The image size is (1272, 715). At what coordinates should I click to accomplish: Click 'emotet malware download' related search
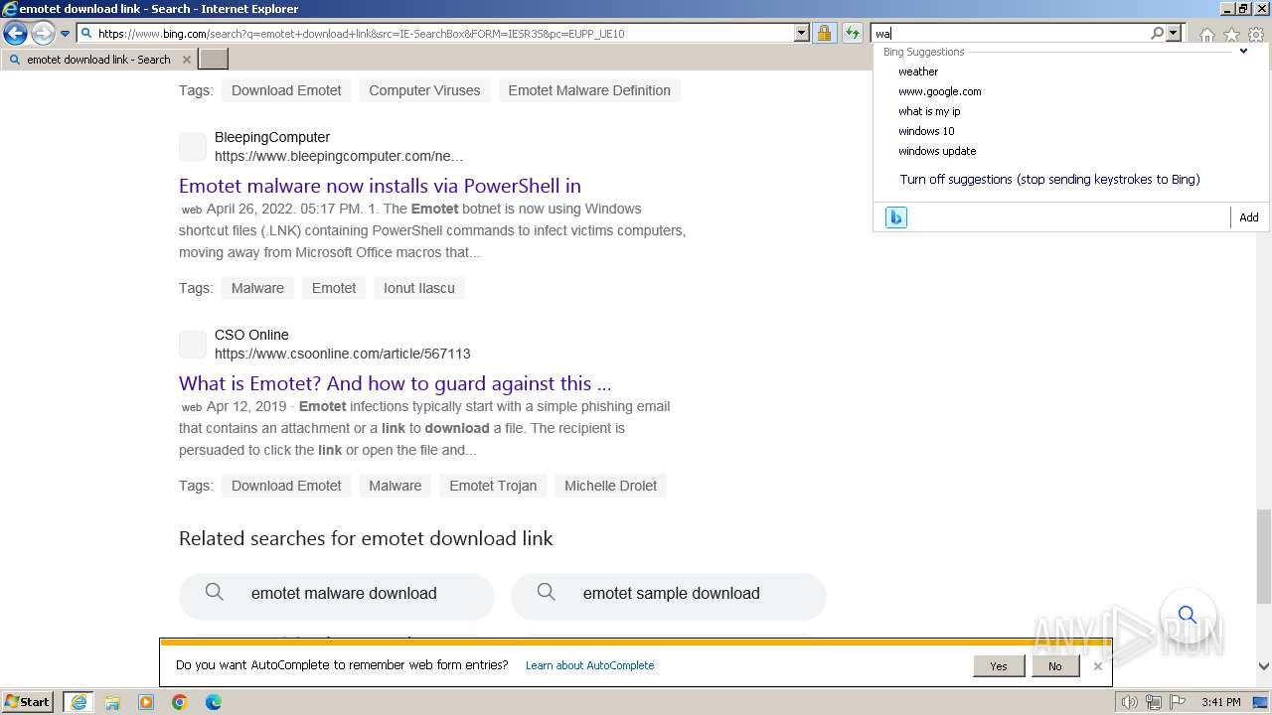(x=337, y=595)
